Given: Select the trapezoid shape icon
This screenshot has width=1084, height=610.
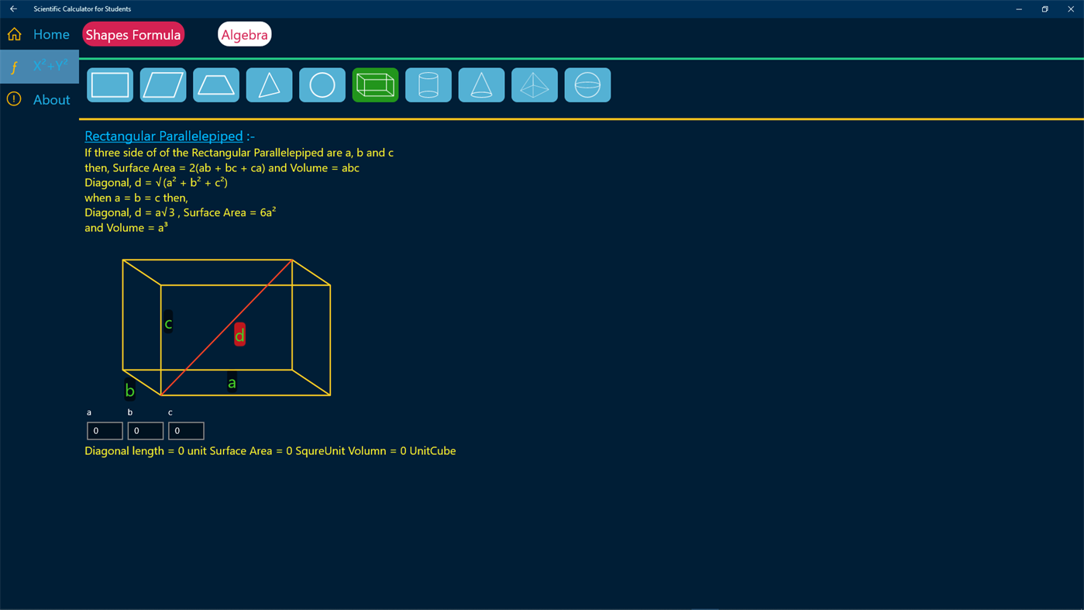Looking at the screenshot, I should coord(215,84).
